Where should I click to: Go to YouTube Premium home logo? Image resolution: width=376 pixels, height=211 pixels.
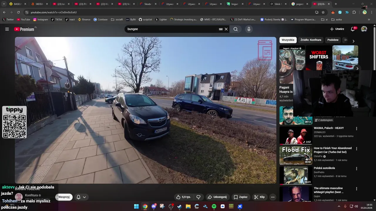coord(24,29)
